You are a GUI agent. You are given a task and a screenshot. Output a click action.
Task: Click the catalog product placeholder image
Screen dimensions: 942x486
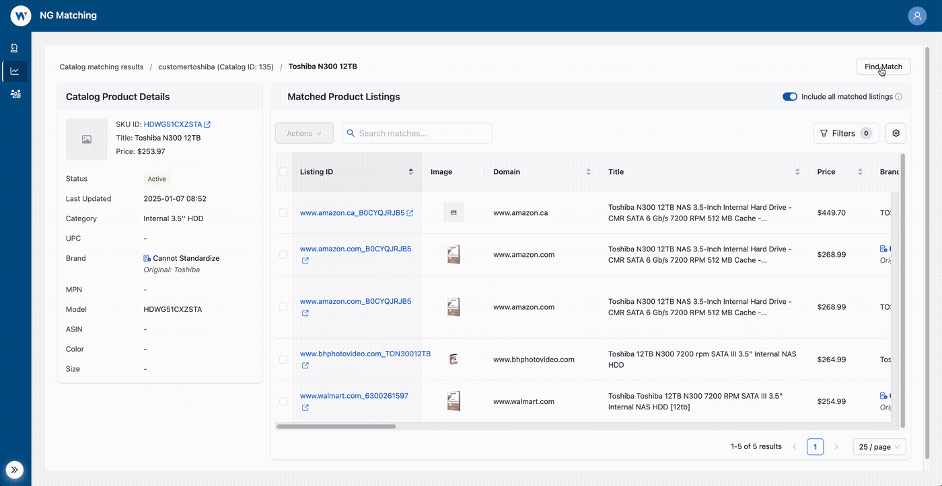pos(86,139)
